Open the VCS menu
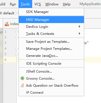Viewport: 101px width, 103px height. click(x=37, y=4)
